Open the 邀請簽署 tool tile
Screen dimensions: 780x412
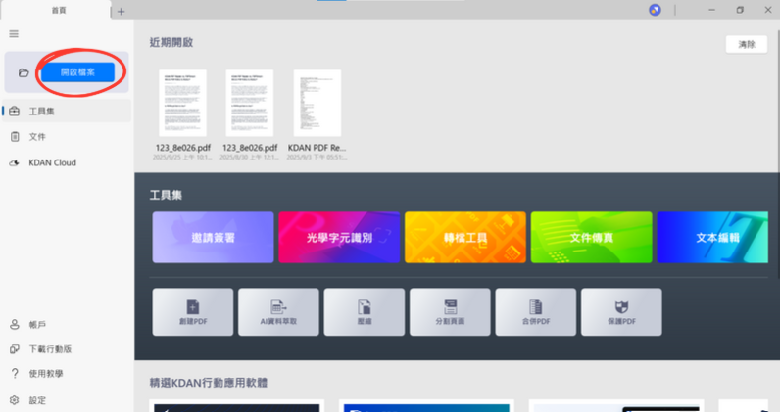click(x=213, y=237)
